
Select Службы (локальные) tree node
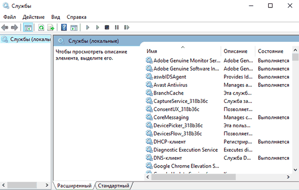pyautogui.click(x=26, y=39)
